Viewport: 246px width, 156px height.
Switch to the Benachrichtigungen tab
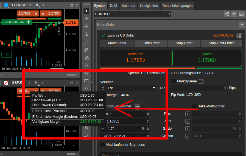[x=177, y=6]
